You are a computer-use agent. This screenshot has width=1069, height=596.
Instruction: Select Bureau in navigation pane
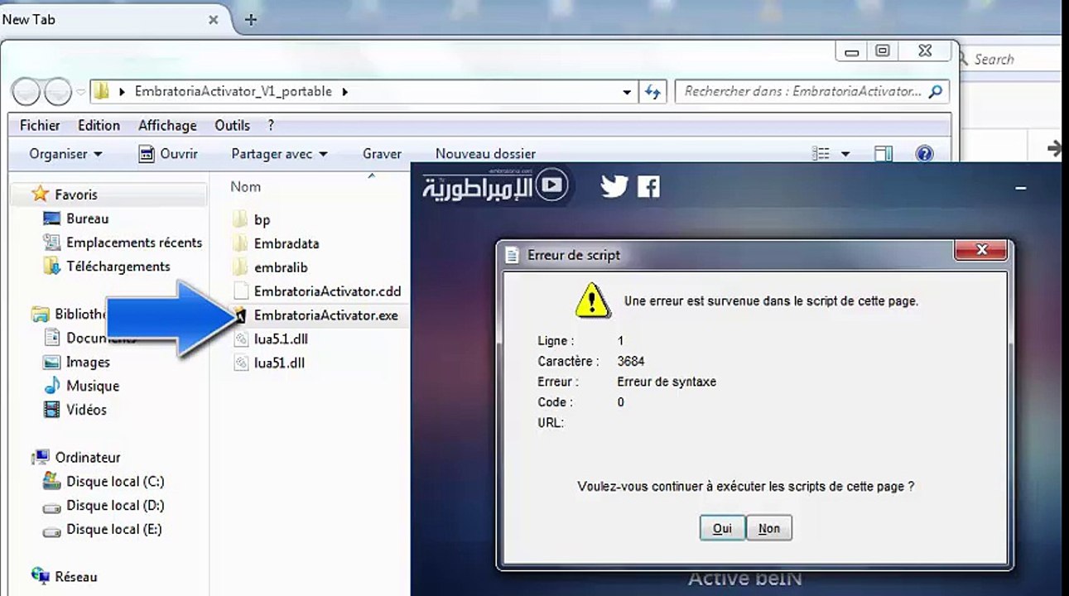[87, 219]
